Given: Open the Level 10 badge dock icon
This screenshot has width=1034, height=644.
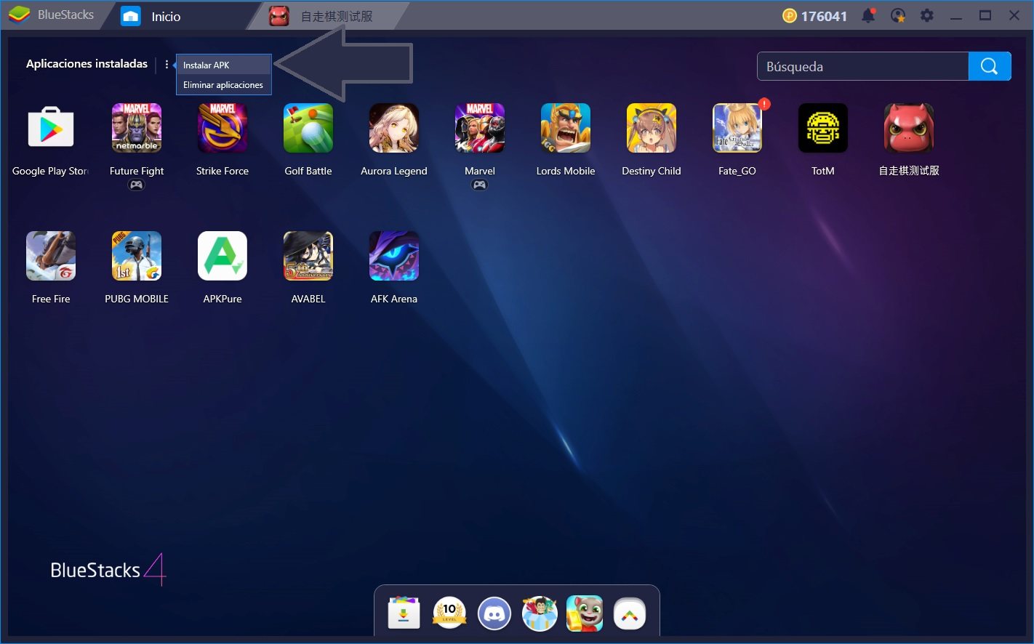Looking at the screenshot, I should (449, 613).
